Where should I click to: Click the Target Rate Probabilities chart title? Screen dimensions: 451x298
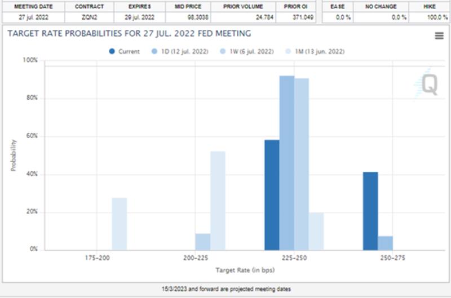tap(129, 34)
